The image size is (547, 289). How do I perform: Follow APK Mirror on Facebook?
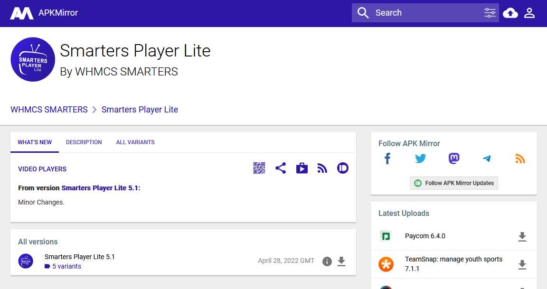click(387, 158)
